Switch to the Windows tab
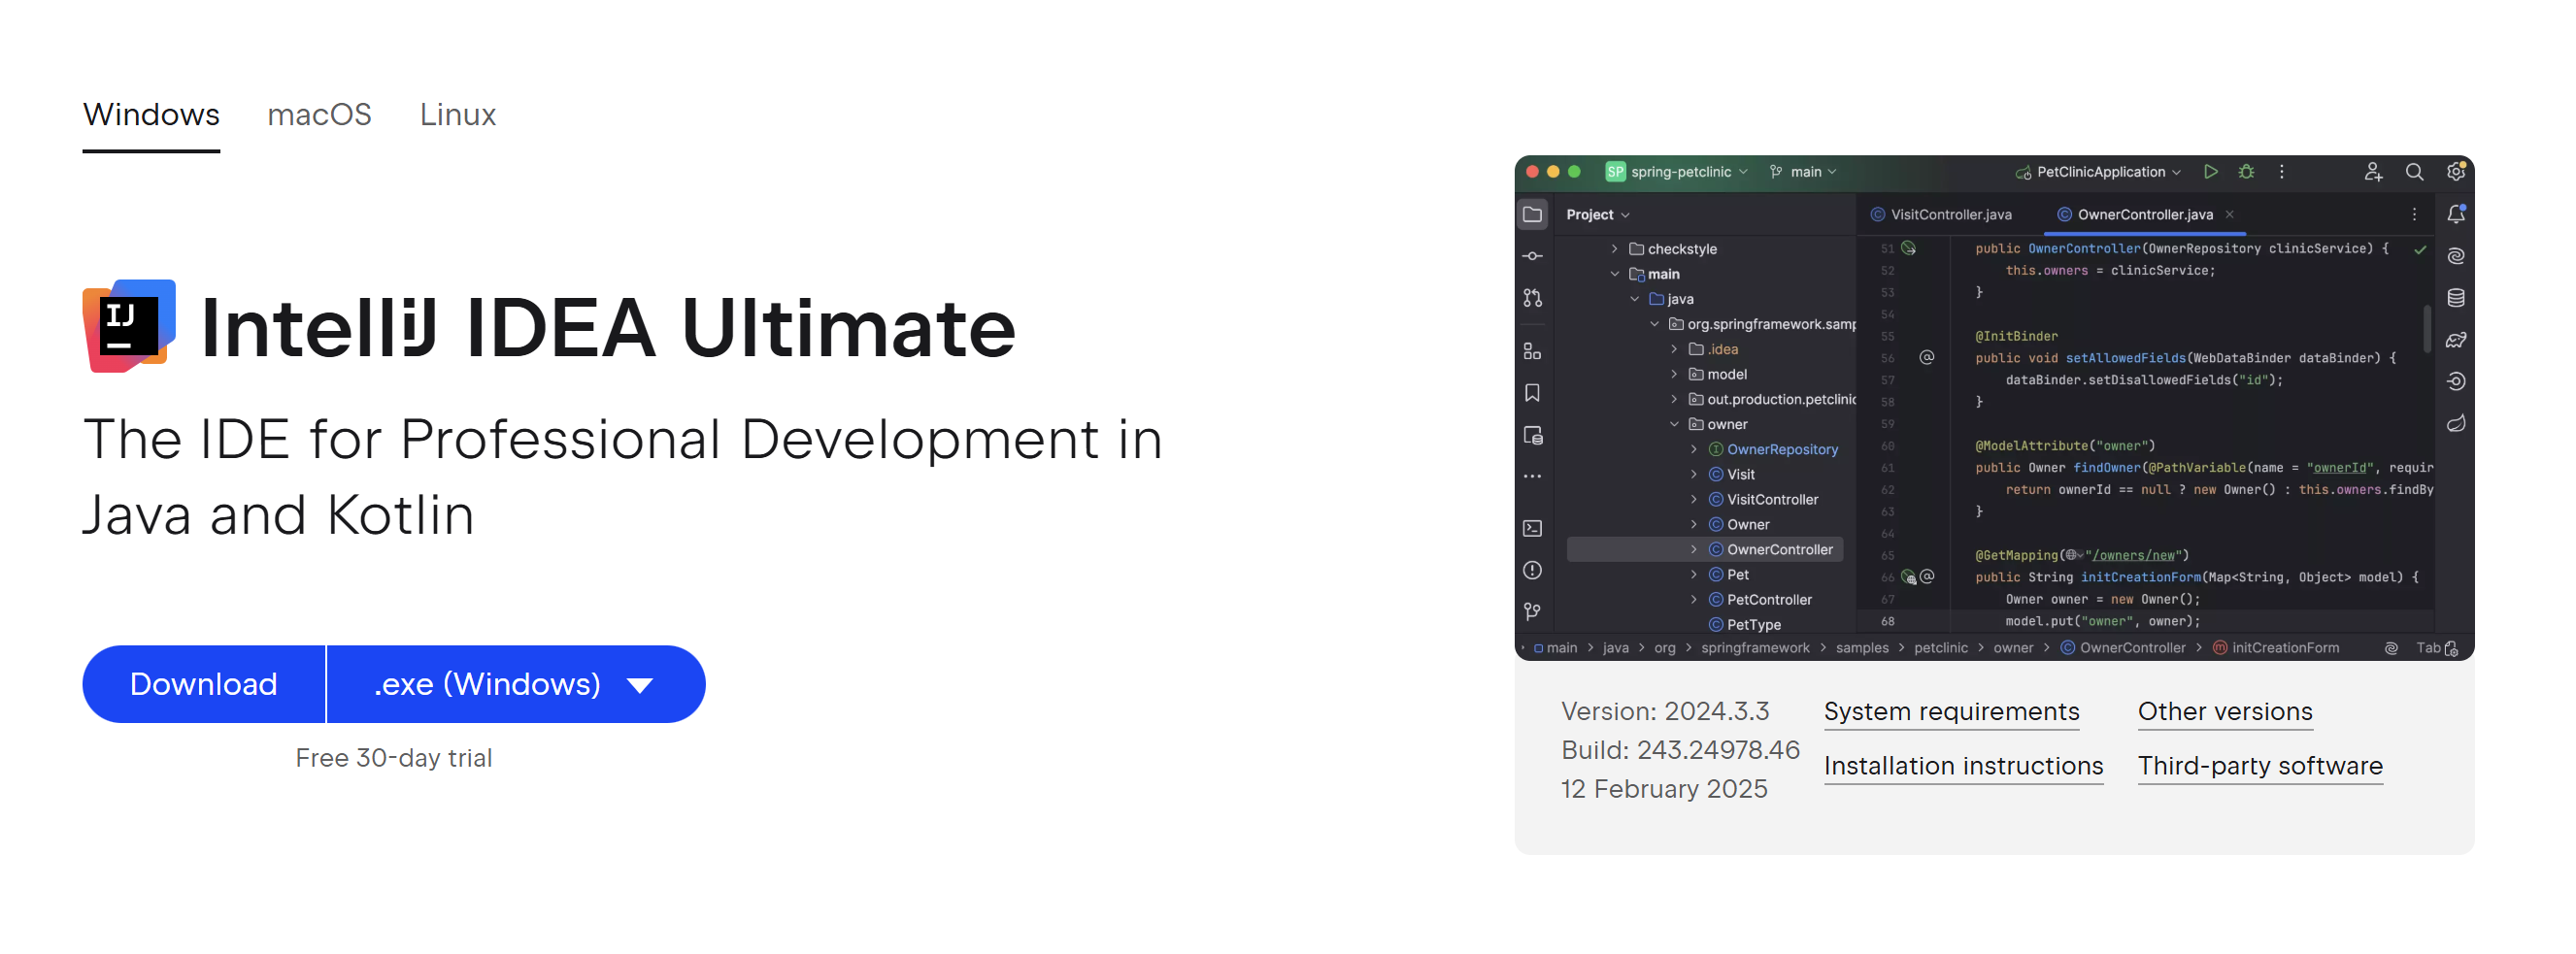The height and width of the screenshot is (954, 2576). coord(151,115)
